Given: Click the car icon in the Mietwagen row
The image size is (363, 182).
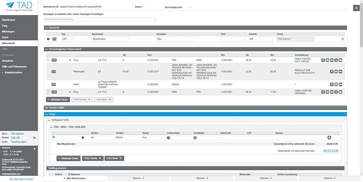Looking at the screenshot, I should click(336, 72).
